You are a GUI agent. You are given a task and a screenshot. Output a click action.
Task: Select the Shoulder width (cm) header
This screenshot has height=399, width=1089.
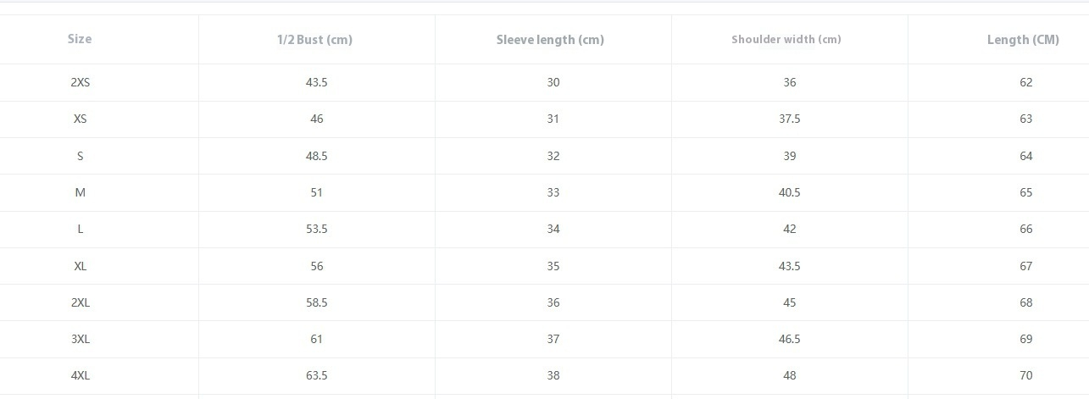pos(786,39)
